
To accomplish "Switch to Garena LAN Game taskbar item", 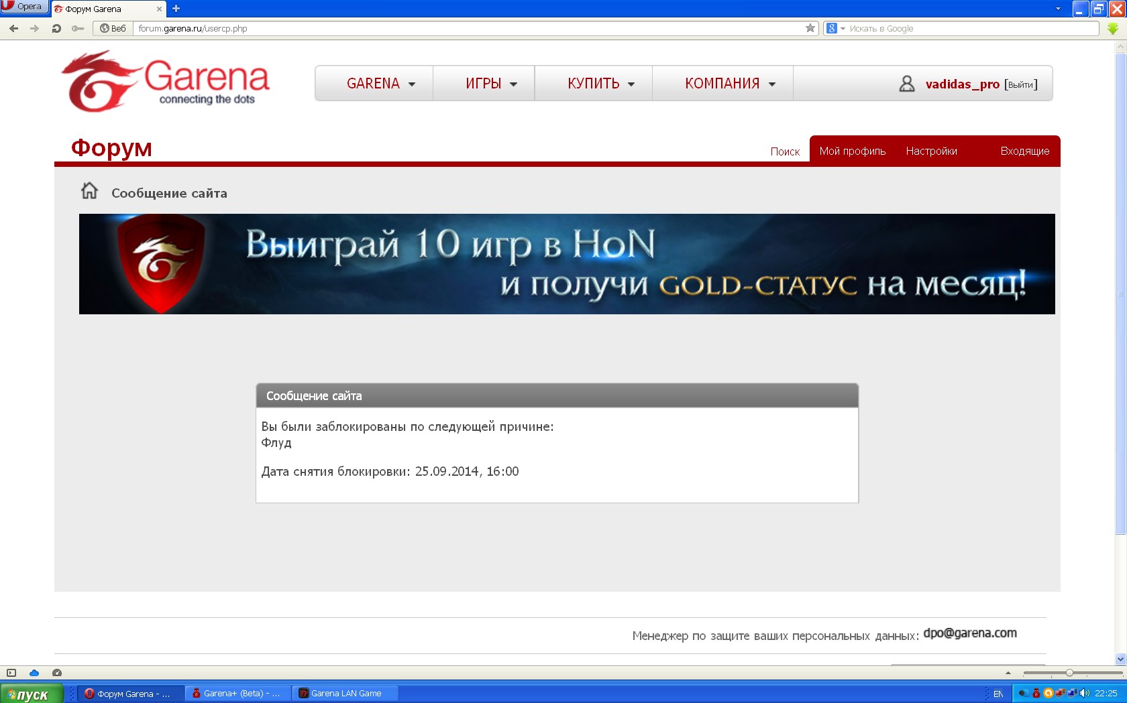I will tap(345, 694).
